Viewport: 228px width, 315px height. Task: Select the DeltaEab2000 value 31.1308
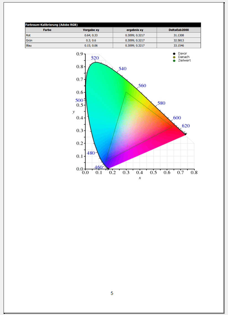(178, 35)
